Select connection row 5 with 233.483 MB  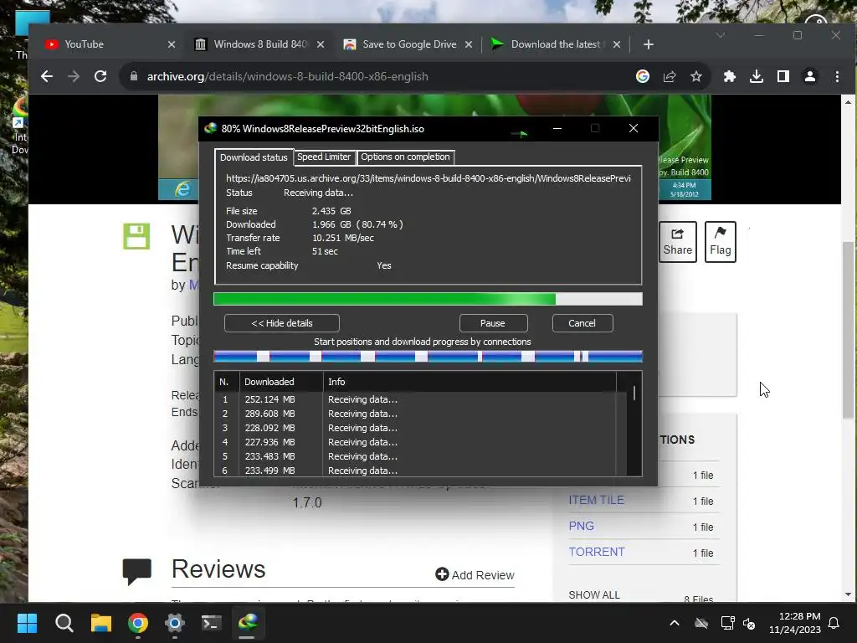[x=415, y=456]
